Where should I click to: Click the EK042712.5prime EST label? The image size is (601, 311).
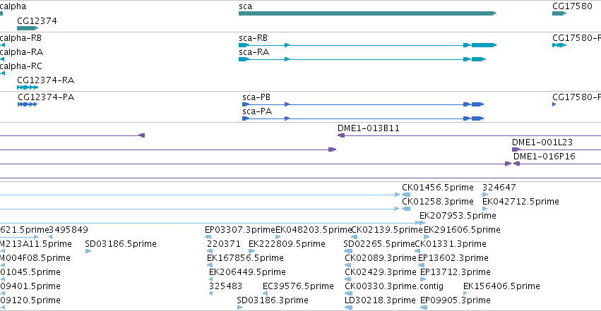pyautogui.click(x=520, y=202)
